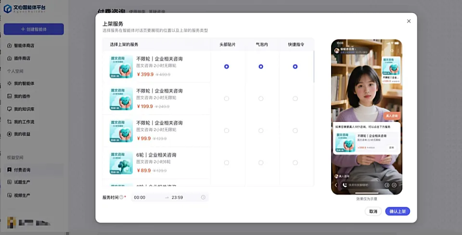
Task: Click the 创建智能体 button
Action: coord(34,29)
